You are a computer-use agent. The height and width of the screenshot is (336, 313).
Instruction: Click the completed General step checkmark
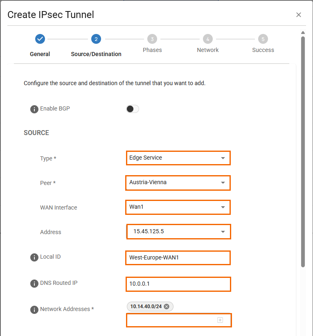click(40, 39)
